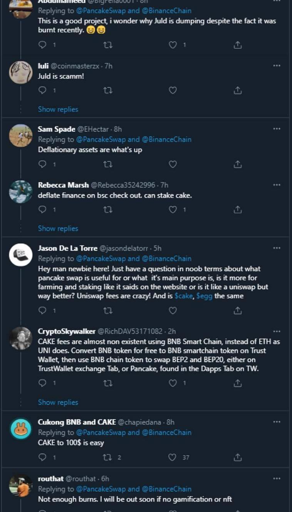The height and width of the screenshot is (512, 292).
Task: Retweet the 'CAKE to 100$ is easy' tweet
Action: (108, 457)
